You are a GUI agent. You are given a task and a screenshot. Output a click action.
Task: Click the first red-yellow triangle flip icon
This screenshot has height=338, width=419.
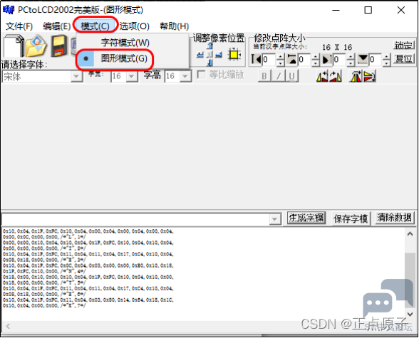pos(322,76)
